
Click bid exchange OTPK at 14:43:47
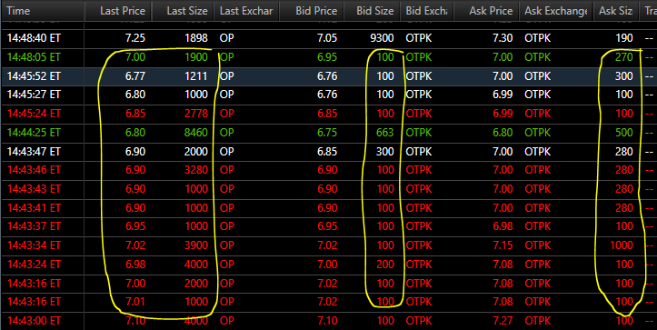pyautogui.click(x=419, y=152)
